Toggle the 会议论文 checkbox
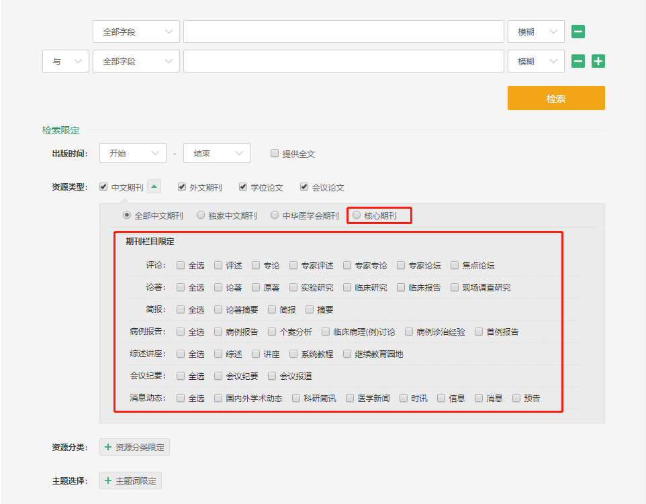Image resolution: width=646 pixels, height=504 pixels. [x=304, y=187]
